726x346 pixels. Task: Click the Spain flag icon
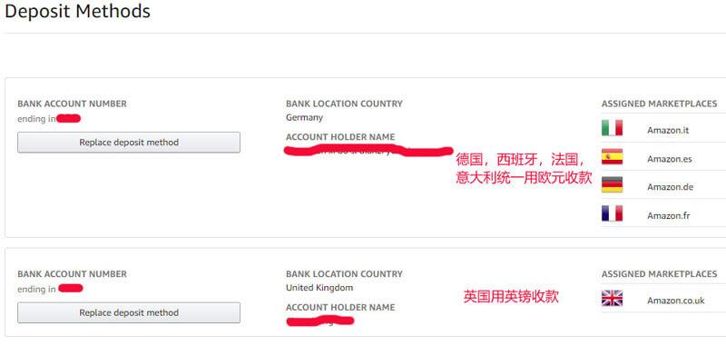(612, 156)
